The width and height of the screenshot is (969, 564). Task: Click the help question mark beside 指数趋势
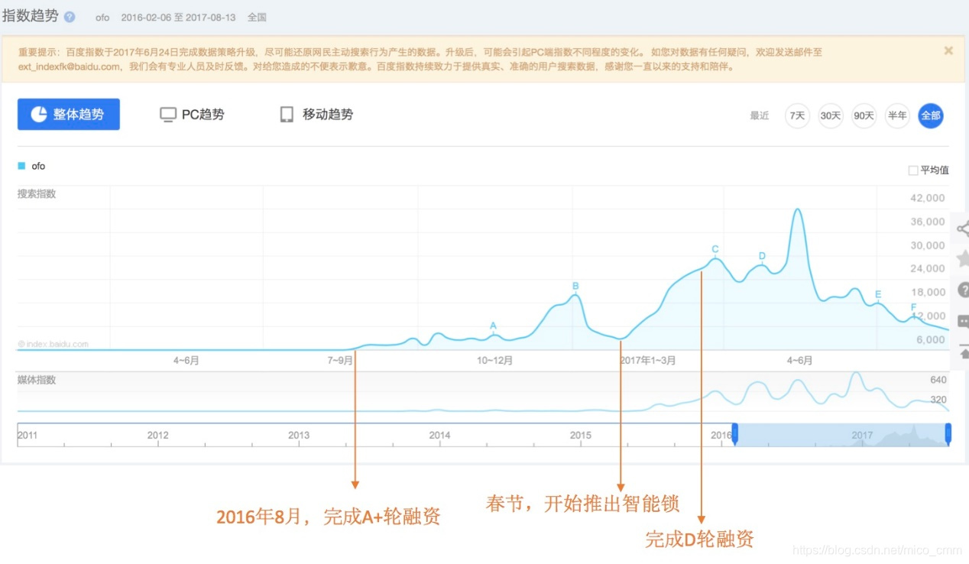(x=70, y=17)
